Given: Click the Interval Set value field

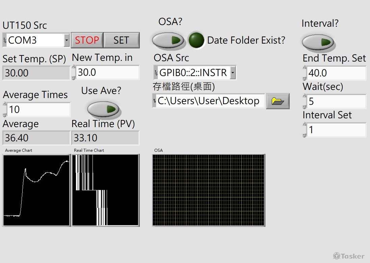Looking at the screenshot, I should [336, 130].
